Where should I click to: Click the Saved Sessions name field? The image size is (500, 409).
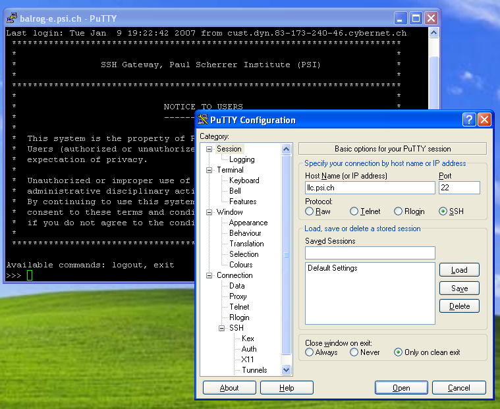(370, 253)
